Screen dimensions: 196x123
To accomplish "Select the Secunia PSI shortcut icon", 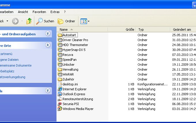I will click(x=60, y=104).
